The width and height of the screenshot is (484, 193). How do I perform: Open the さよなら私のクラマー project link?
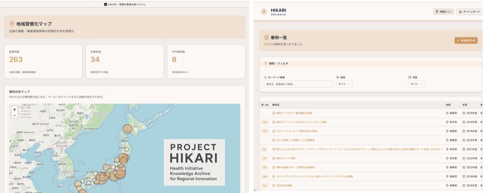point(360,149)
